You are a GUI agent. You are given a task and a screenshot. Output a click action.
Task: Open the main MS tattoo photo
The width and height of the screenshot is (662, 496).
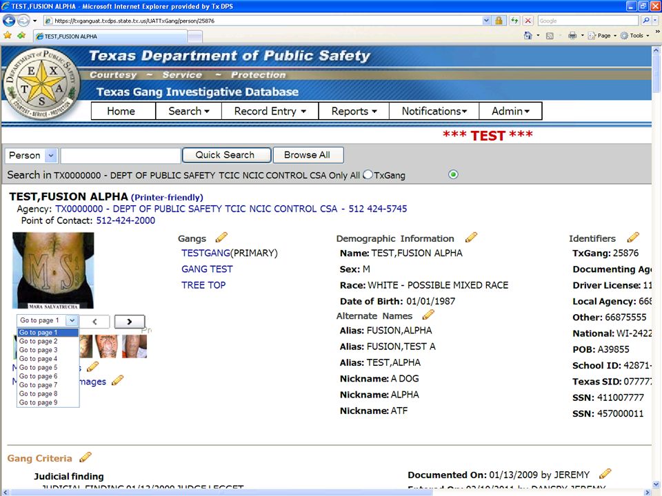pos(53,270)
